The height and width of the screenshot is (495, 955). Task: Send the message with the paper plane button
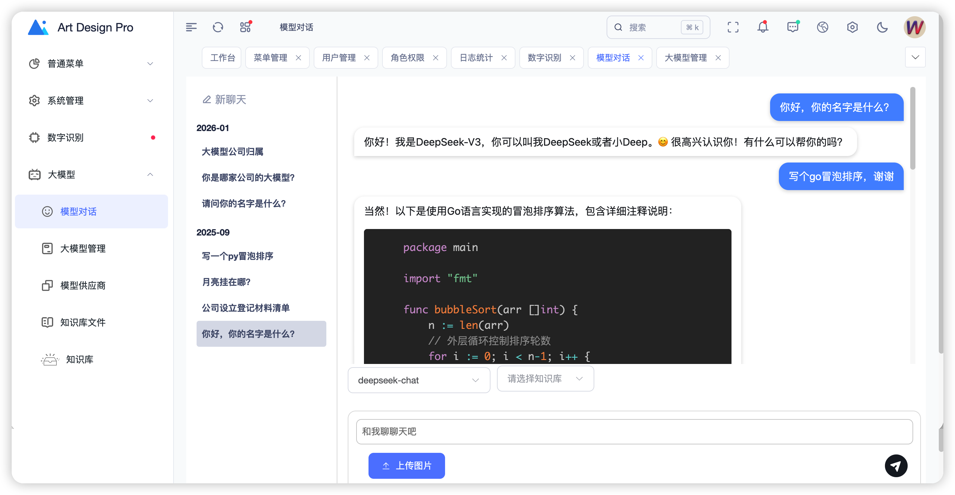click(896, 466)
